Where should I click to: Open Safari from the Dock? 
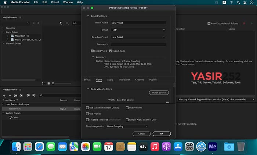(39, 147)
